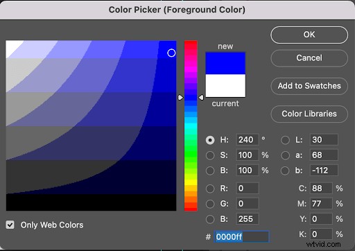This screenshot has height=251, width=355.
Task: Open Color Libraries
Action: pos(309,114)
